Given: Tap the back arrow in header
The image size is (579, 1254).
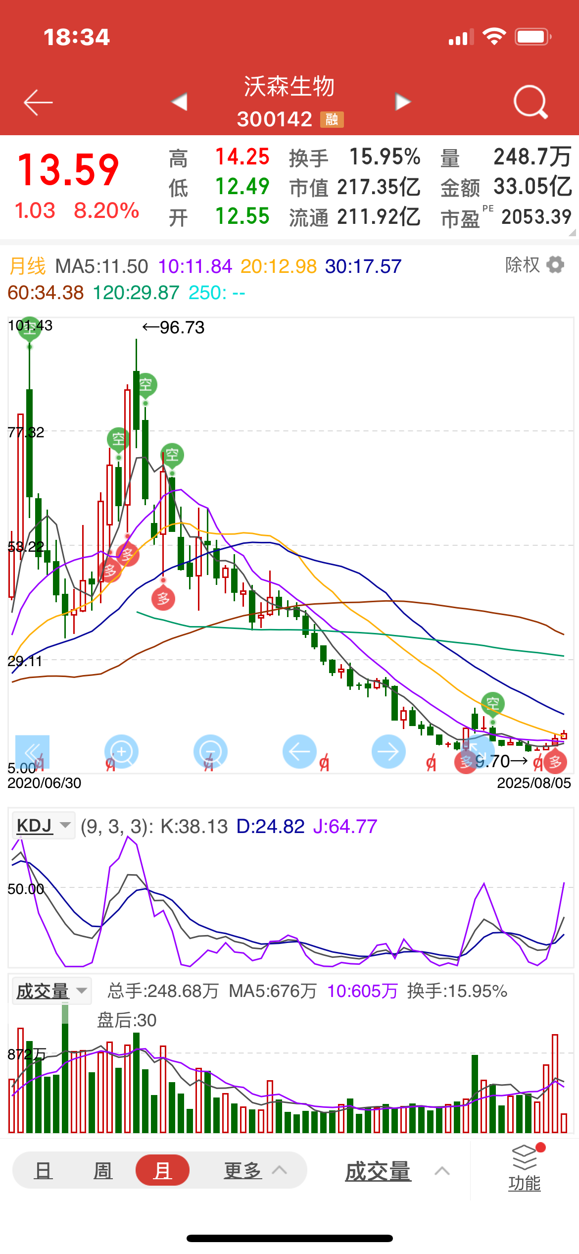Looking at the screenshot, I should click(38, 103).
